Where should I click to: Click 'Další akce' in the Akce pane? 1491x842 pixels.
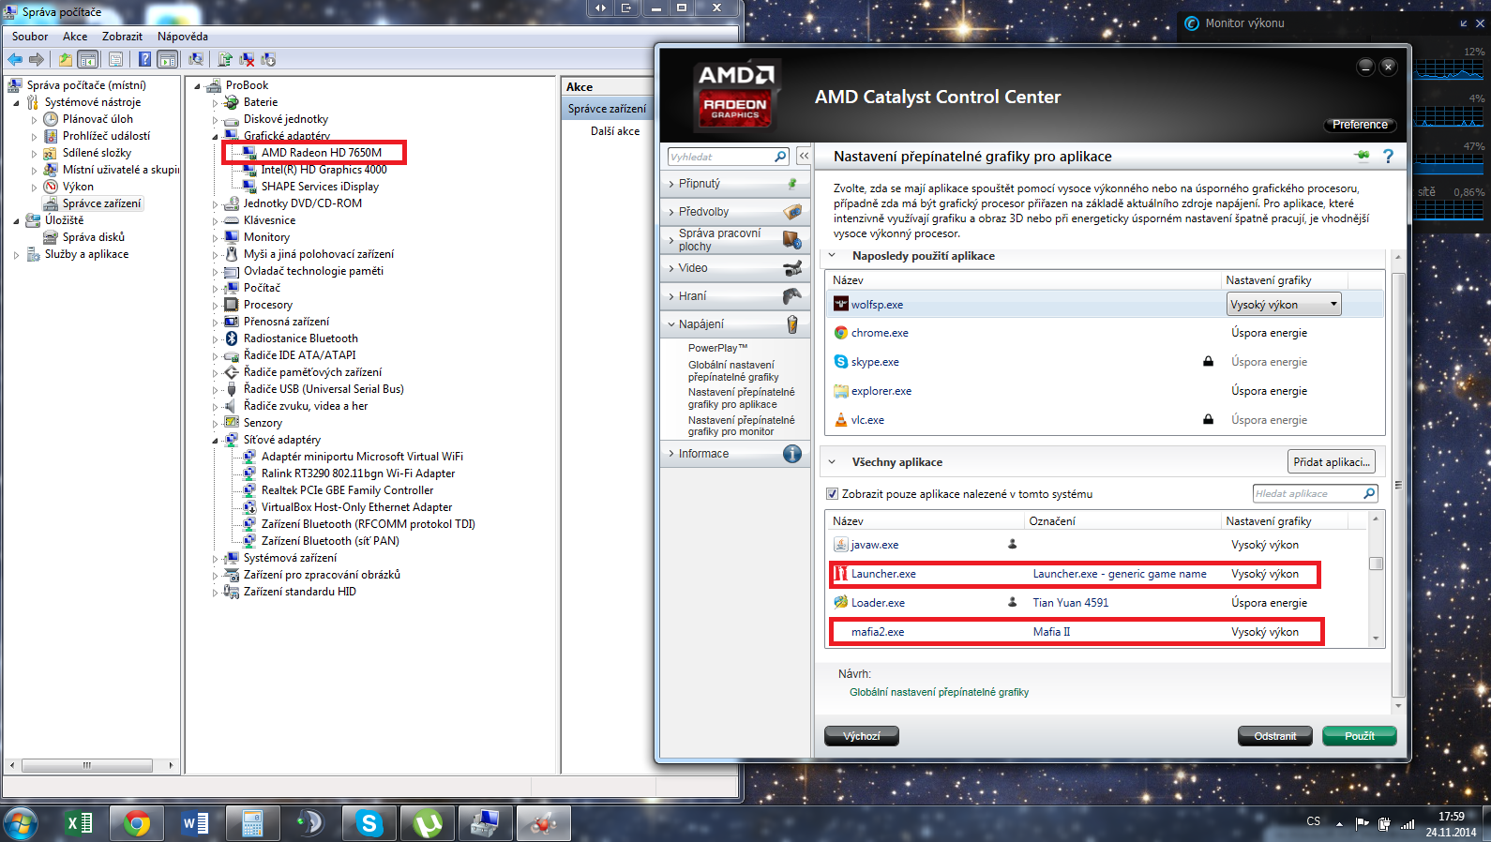click(615, 131)
